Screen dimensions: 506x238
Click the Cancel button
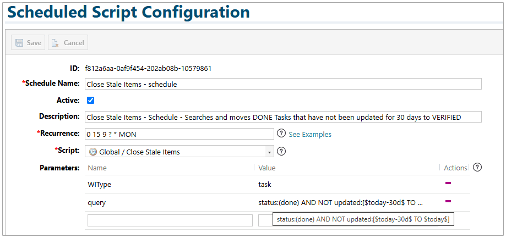(68, 43)
